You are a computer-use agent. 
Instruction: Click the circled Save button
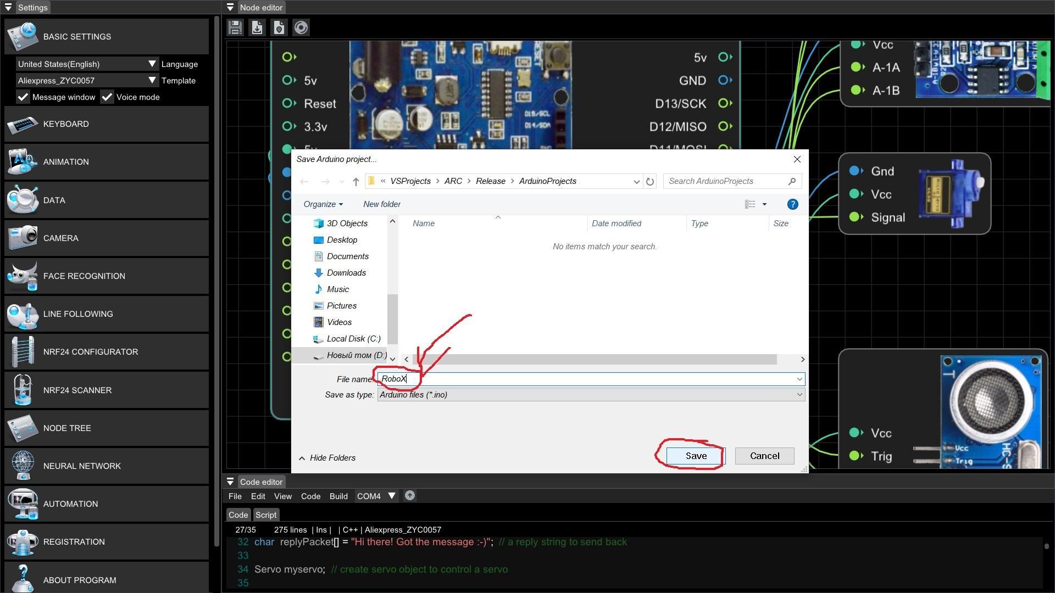[694, 456]
